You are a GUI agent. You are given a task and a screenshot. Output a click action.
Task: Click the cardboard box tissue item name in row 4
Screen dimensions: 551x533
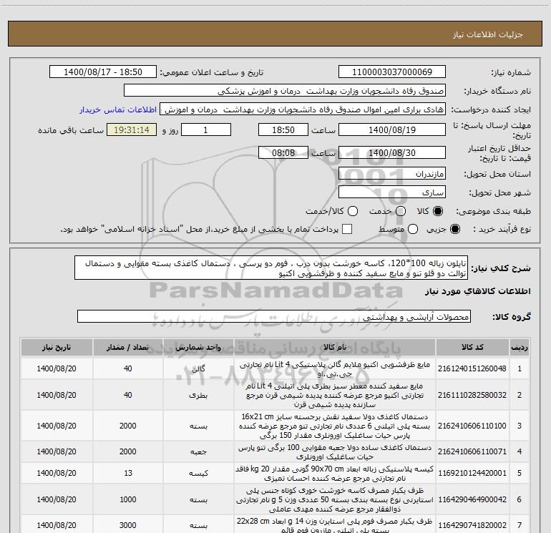click(x=335, y=452)
